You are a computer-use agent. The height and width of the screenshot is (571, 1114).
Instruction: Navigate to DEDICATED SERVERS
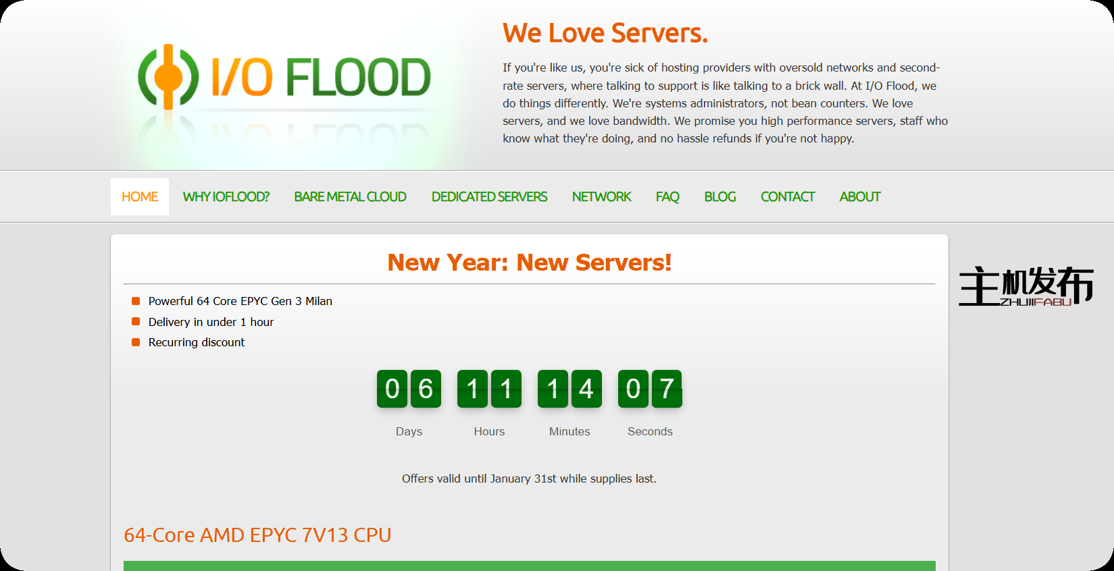pos(489,196)
